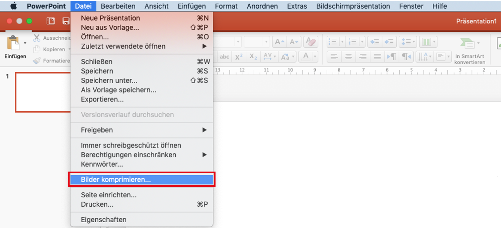This screenshot has width=502, height=229.
Task: Click Exportieren in the Datei menu
Action: [102, 99]
